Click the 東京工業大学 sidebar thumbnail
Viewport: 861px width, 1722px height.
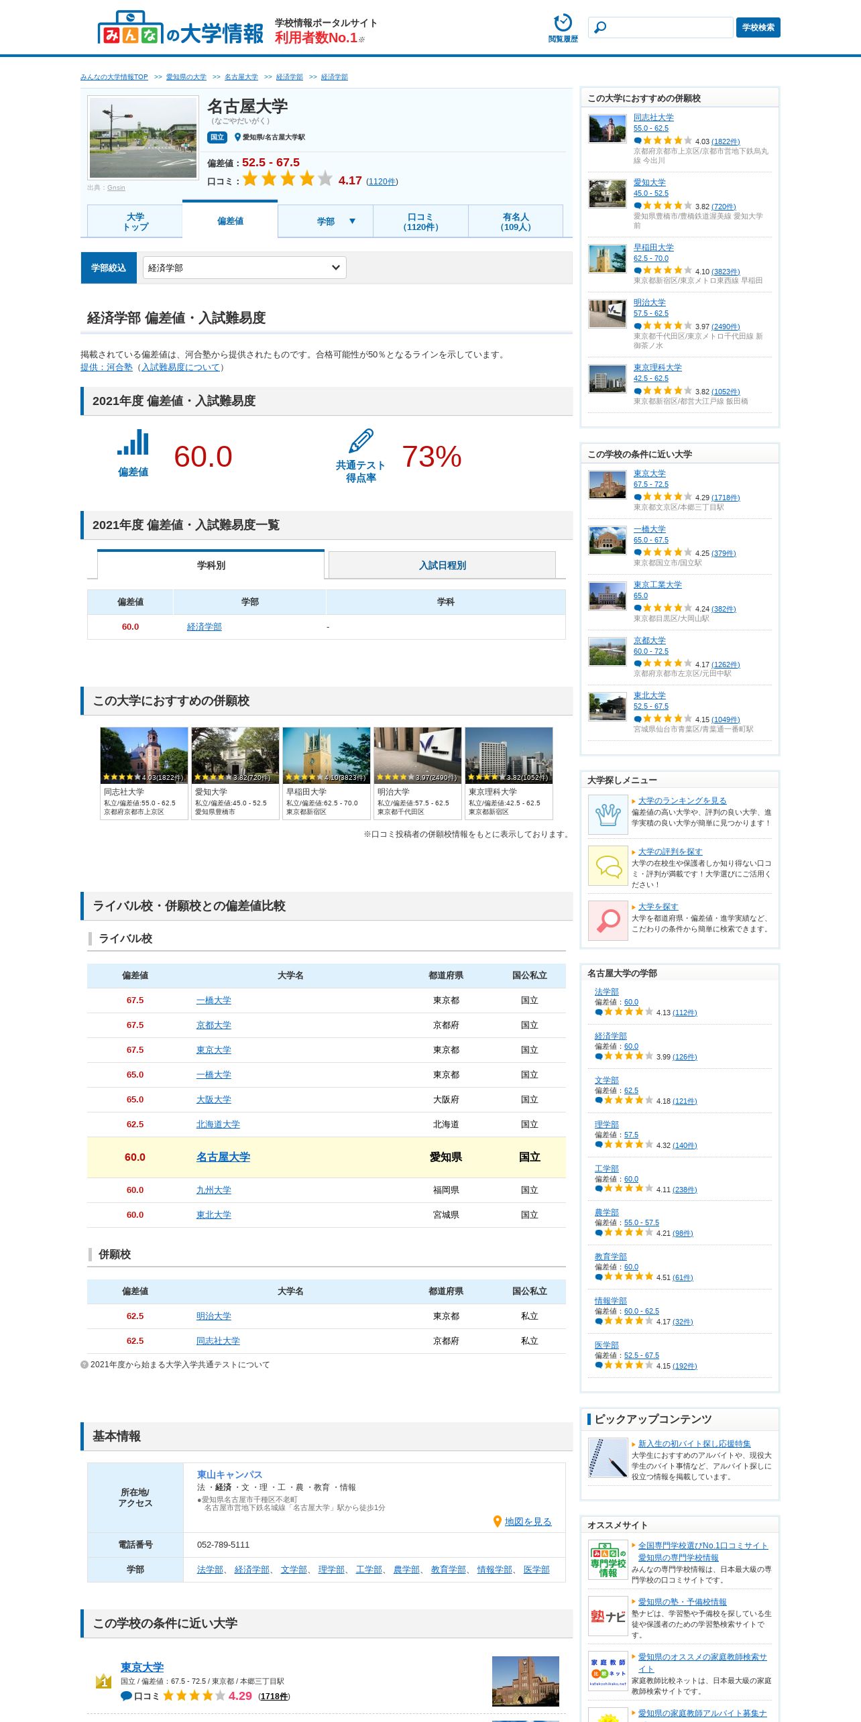pos(608,595)
